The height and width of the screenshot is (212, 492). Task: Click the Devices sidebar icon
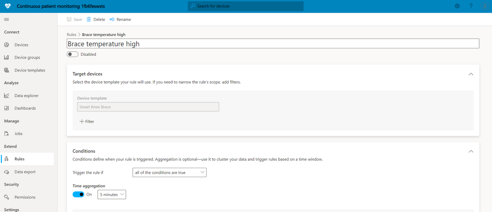pyautogui.click(x=7, y=45)
